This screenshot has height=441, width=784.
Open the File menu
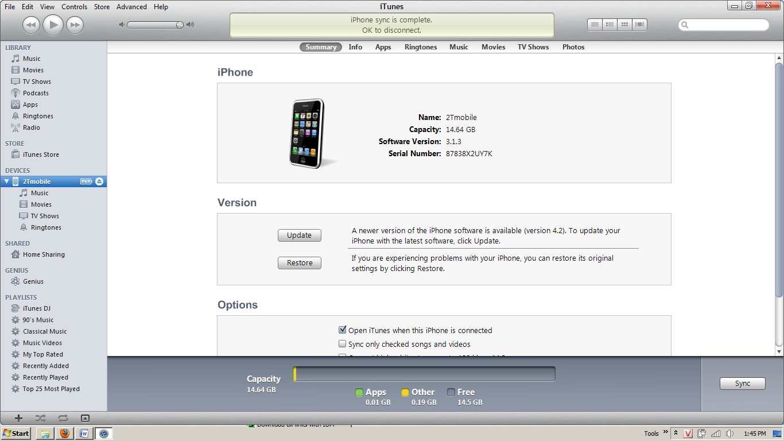[10, 7]
